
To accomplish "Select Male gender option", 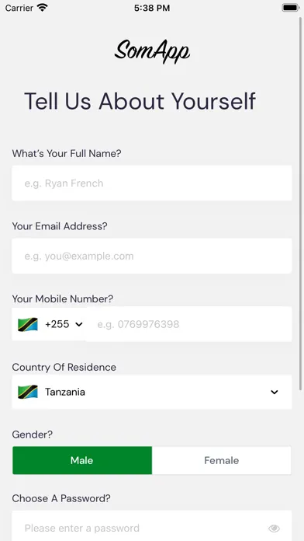I will pyautogui.click(x=82, y=460).
